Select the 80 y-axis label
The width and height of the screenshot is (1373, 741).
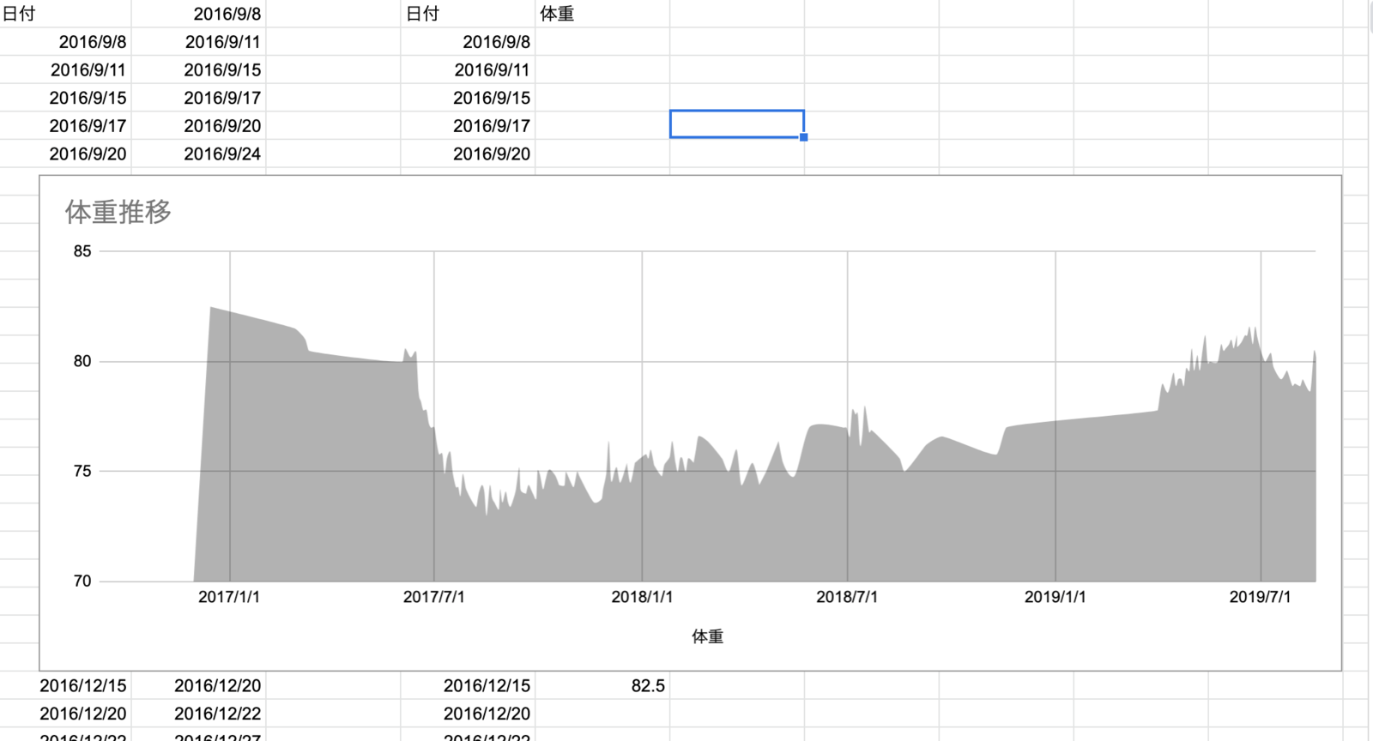pyautogui.click(x=82, y=361)
